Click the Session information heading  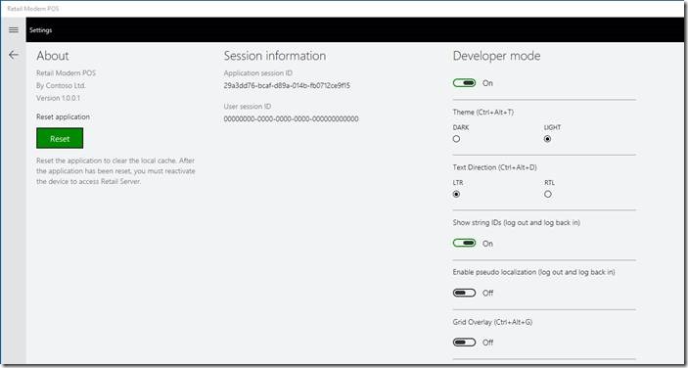pyautogui.click(x=275, y=56)
